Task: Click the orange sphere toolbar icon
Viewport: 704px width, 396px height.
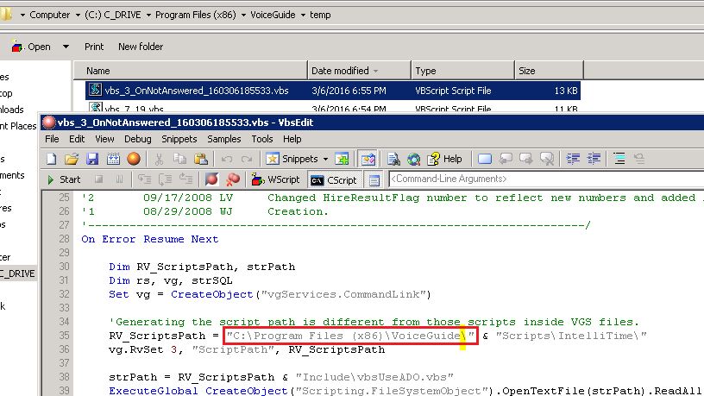Action: [134, 159]
